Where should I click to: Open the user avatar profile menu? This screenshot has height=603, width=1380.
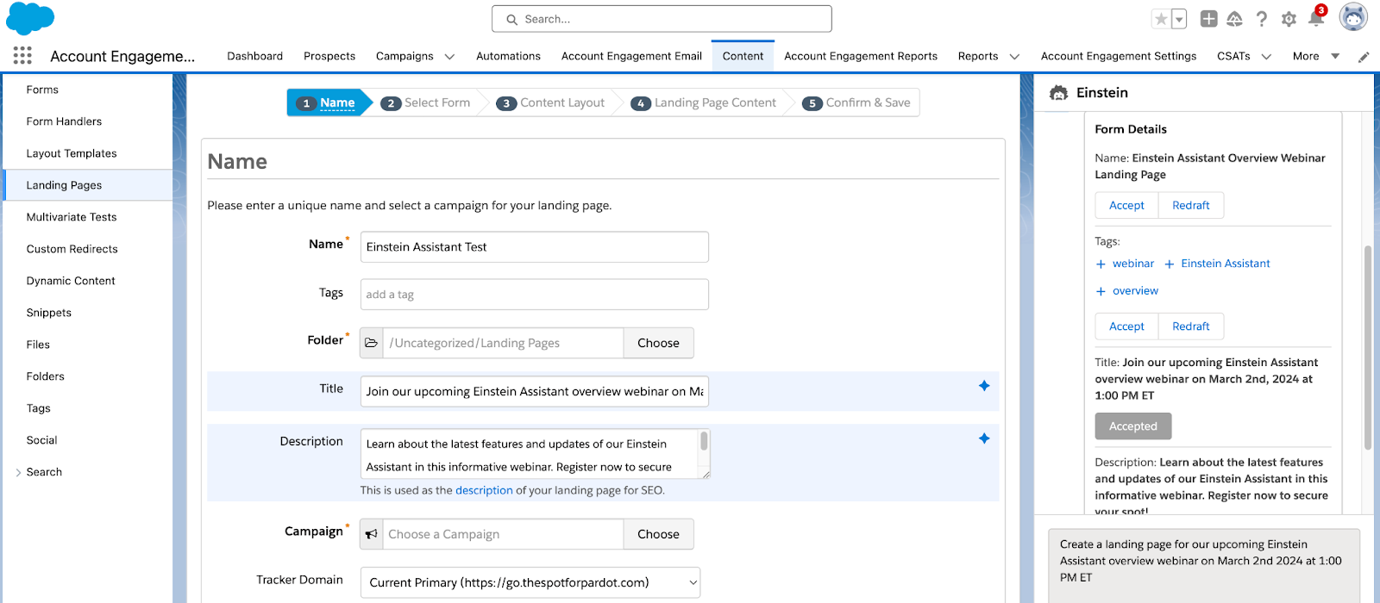(x=1353, y=17)
